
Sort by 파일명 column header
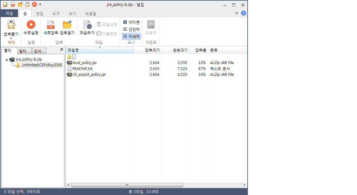coord(100,50)
